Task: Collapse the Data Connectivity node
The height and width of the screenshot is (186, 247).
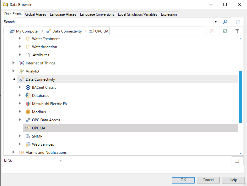Action: [x=14, y=79]
